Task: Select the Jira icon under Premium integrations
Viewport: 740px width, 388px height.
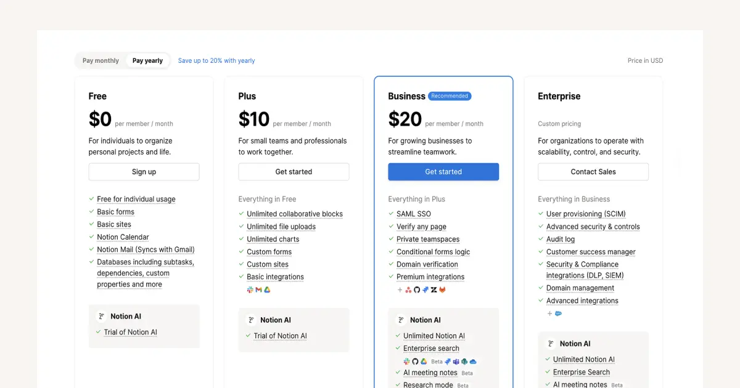Action: (425, 289)
